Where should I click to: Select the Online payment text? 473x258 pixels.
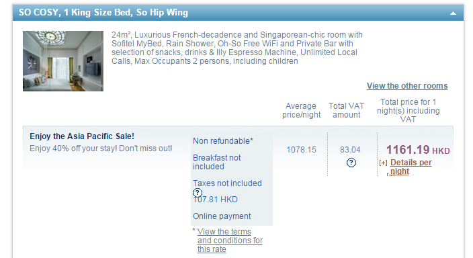222,216
